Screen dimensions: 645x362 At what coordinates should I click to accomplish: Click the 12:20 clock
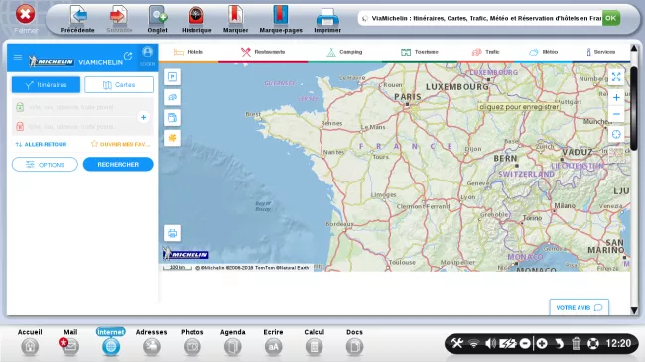click(618, 343)
